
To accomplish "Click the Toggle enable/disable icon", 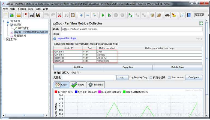I will [94, 15].
